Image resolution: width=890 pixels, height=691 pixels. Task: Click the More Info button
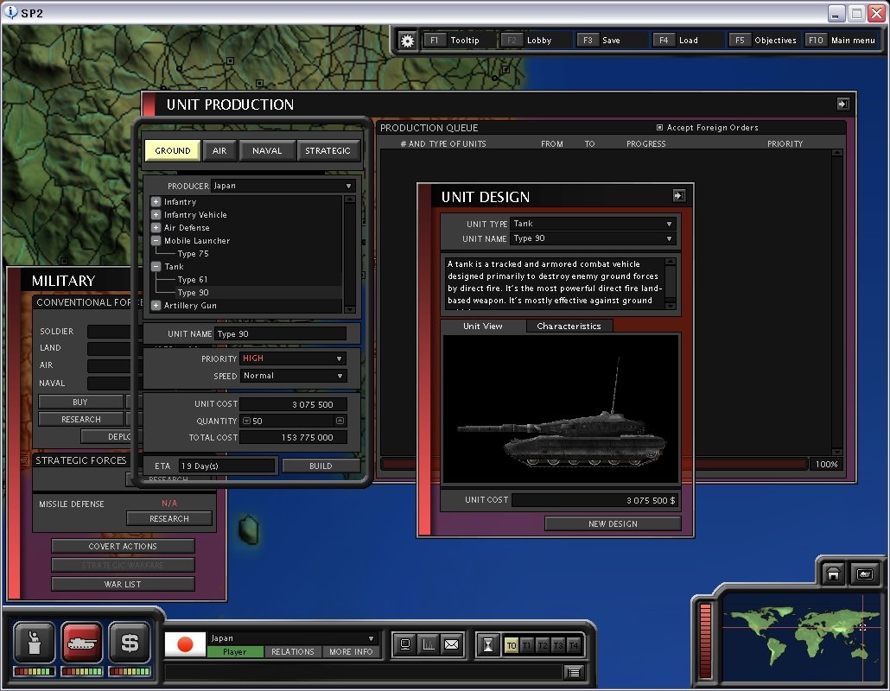point(351,652)
